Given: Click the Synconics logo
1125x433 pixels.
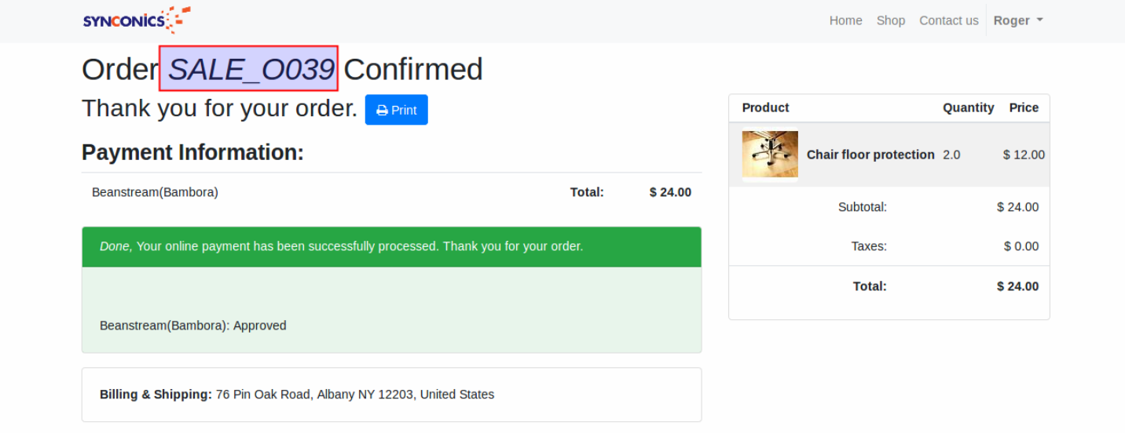Looking at the screenshot, I should pyautogui.click(x=137, y=20).
